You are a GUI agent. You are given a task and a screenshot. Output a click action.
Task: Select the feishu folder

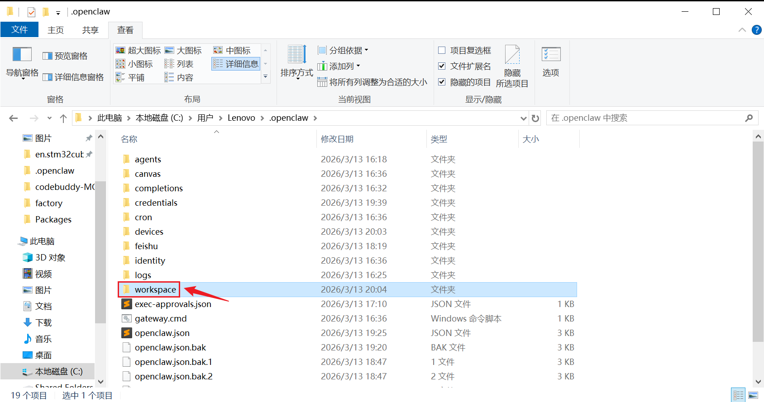(x=146, y=246)
